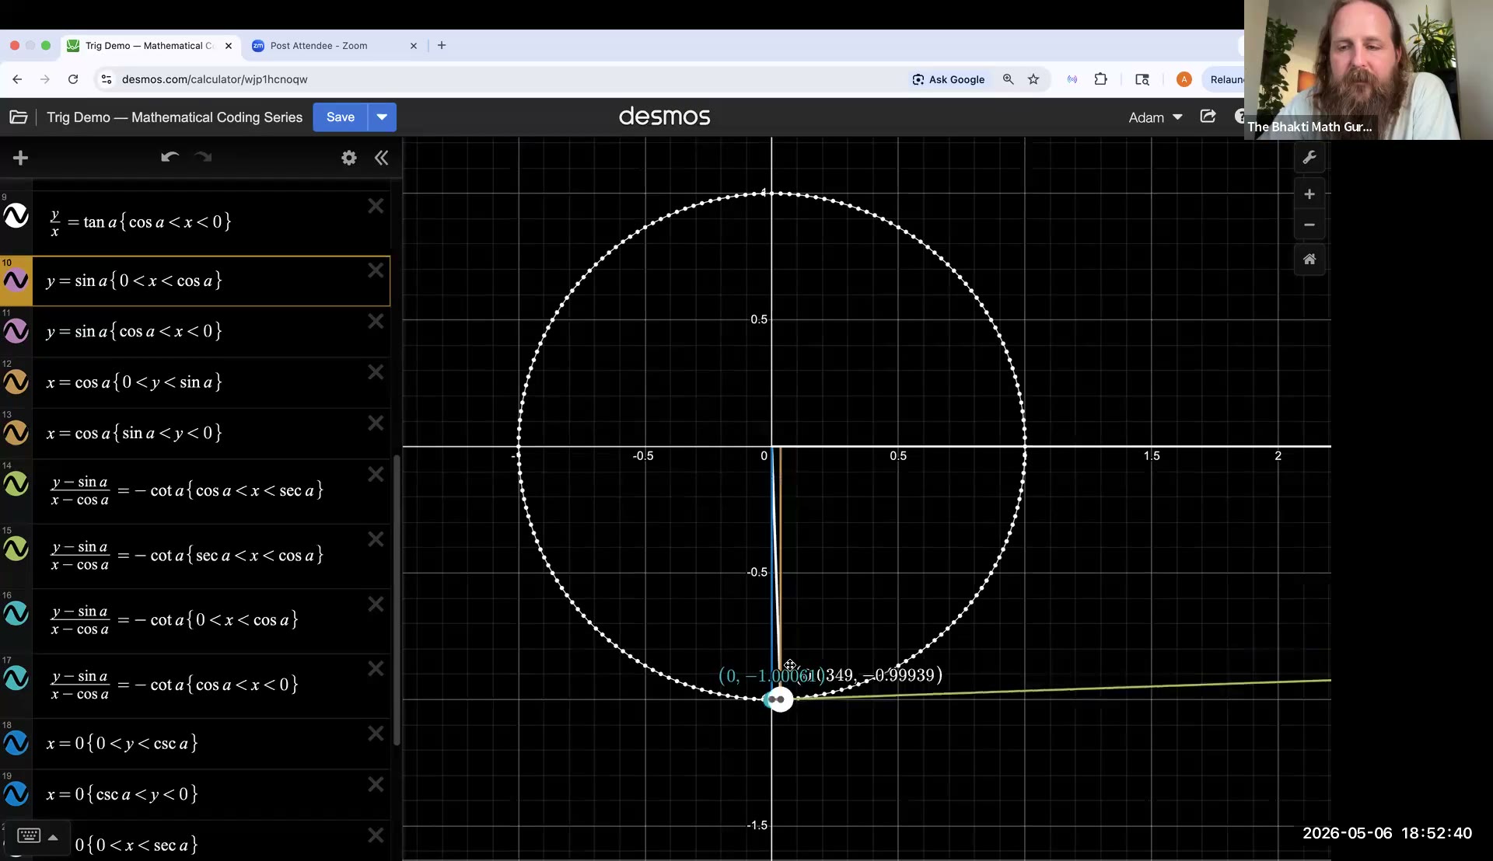Delete expression 14 with its X button
Viewport: 1493px width, 861px height.
click(376, 474)
